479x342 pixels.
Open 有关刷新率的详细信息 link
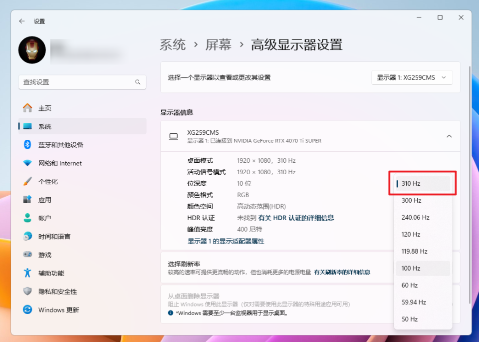pos(342,272)
